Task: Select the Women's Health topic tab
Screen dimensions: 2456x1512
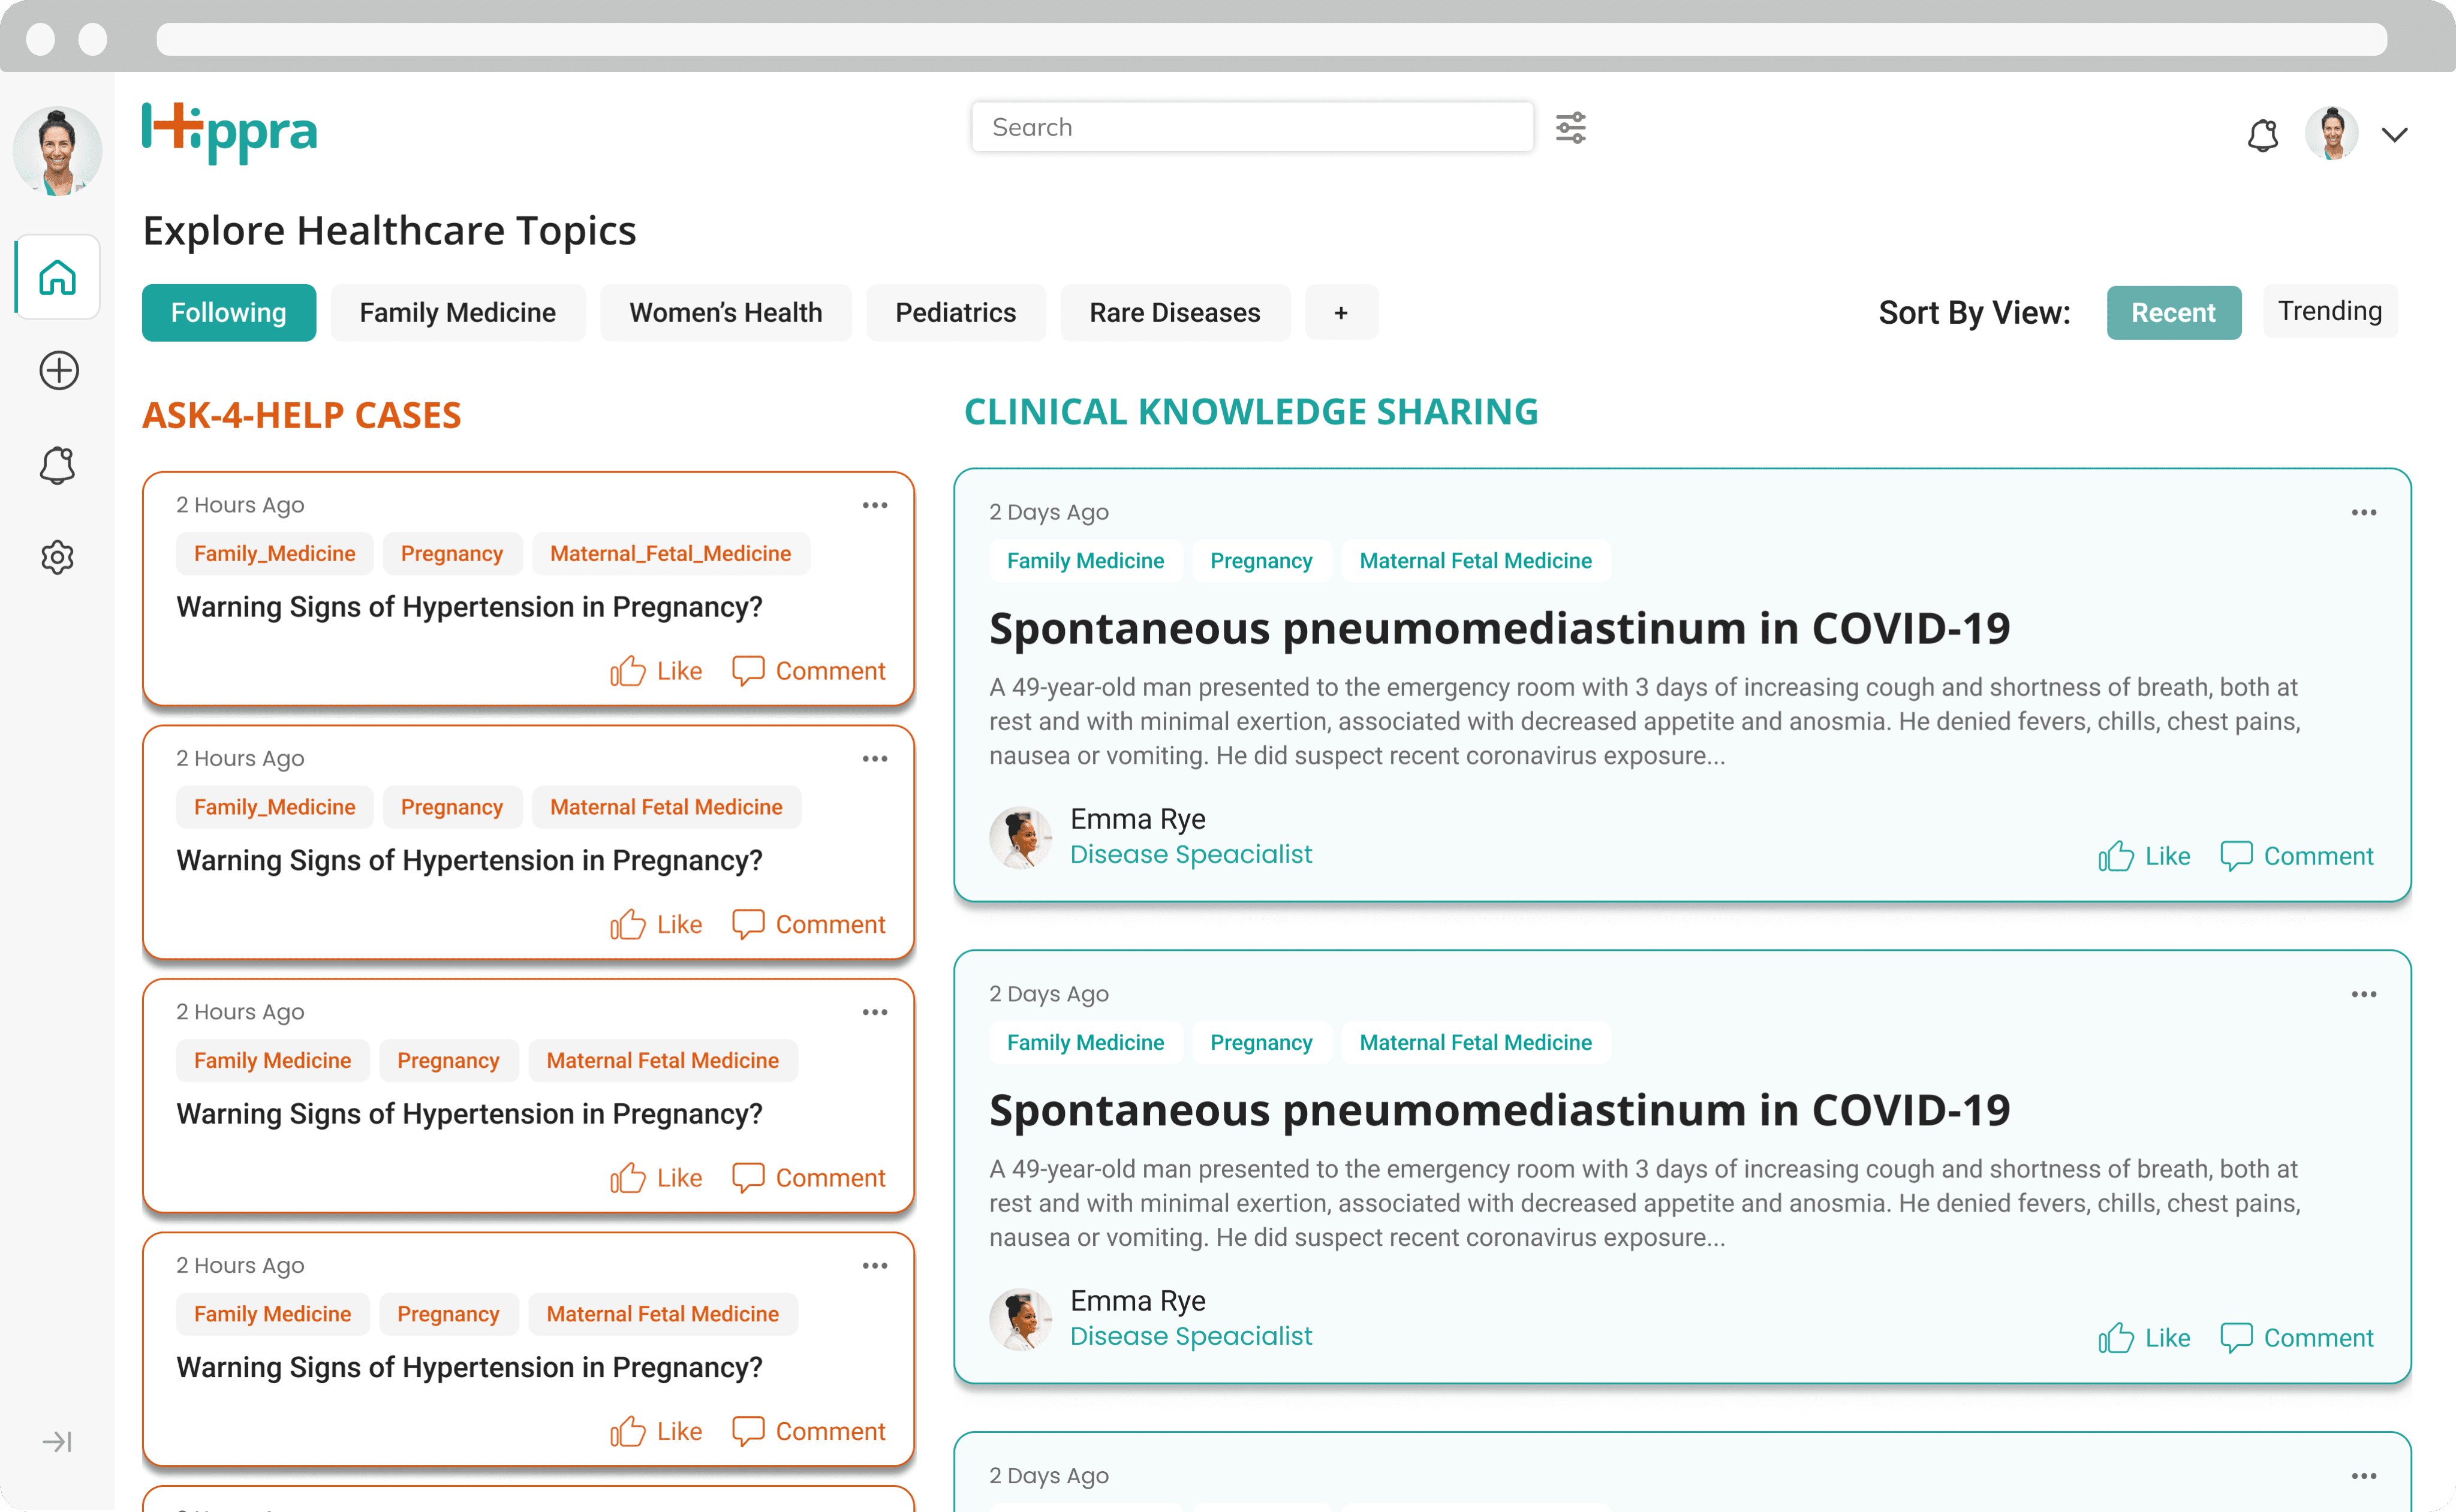Action: tap(725, 312)
